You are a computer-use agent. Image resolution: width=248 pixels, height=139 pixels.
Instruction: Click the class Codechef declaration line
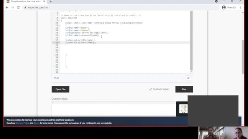tap(69, 18)
